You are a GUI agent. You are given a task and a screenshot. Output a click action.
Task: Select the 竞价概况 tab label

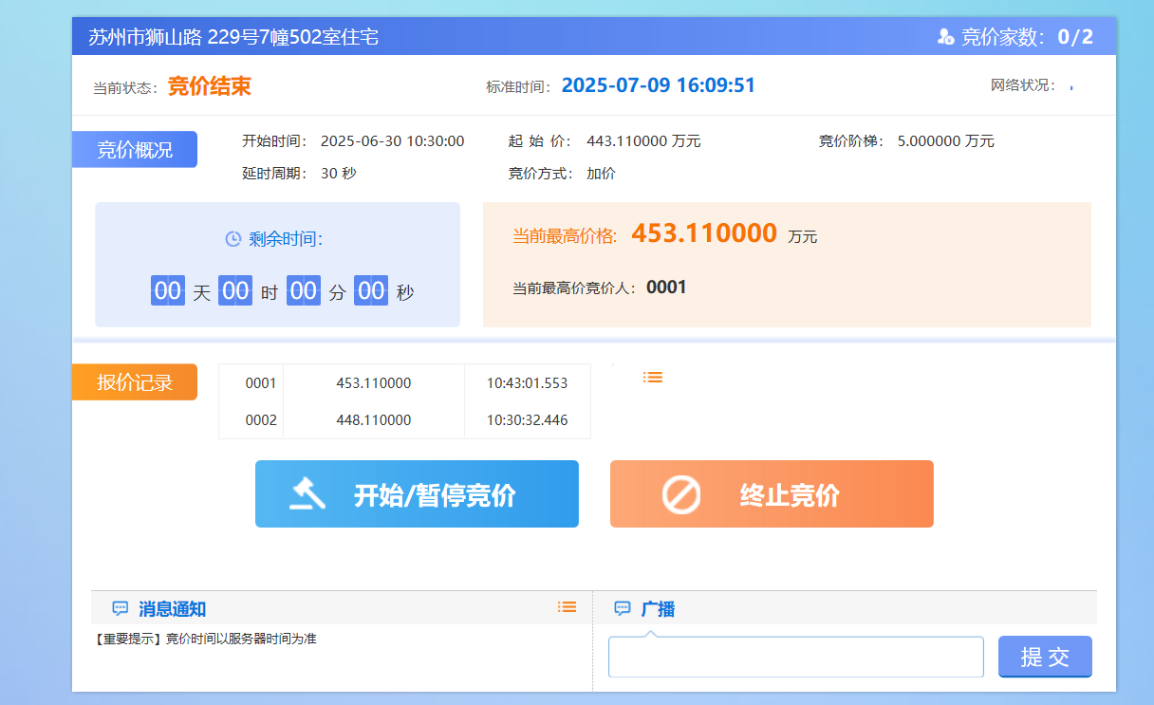click(x=135, y=150)
